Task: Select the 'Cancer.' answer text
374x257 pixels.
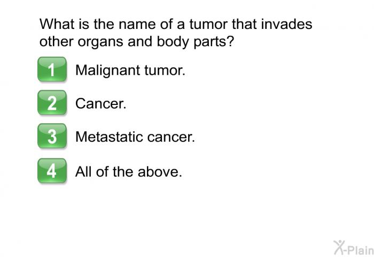Action: coord(100,104)
